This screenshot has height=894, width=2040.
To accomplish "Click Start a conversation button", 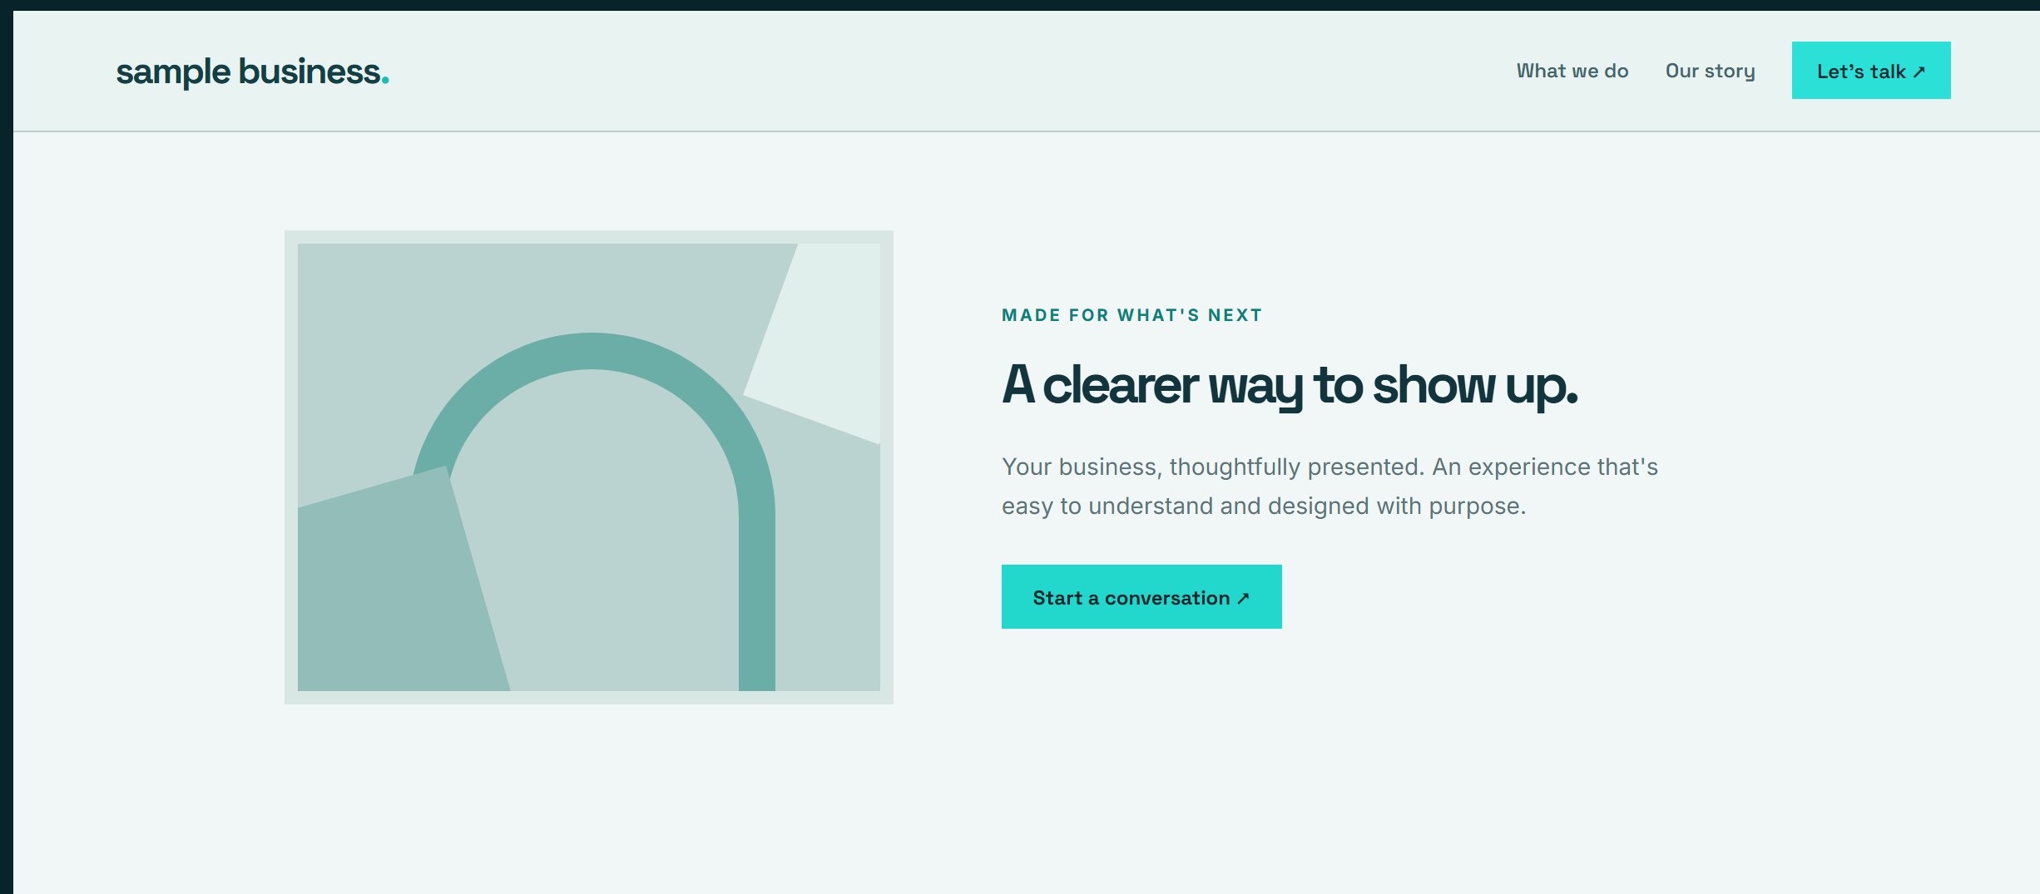I will (x=1141, y=597).
